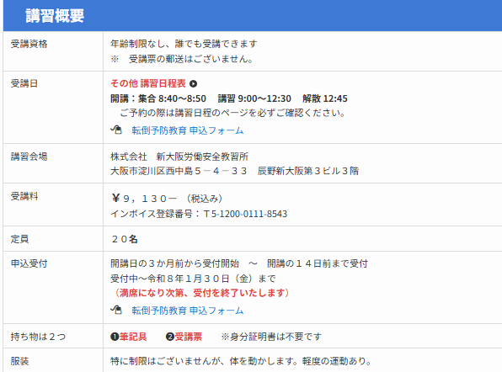Select the red item ❷受講票
This screenshot has height=372, width=502.
[184, 337]
